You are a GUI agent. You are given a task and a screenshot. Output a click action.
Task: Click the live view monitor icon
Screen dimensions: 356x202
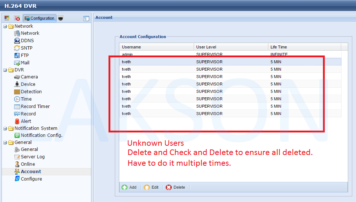(6, 18)
